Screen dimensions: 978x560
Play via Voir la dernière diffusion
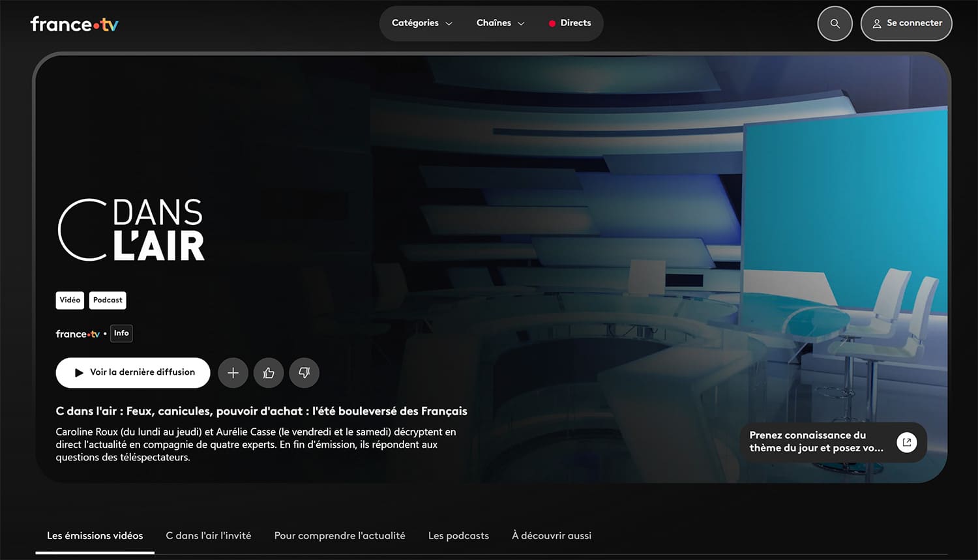pos(133,373)
